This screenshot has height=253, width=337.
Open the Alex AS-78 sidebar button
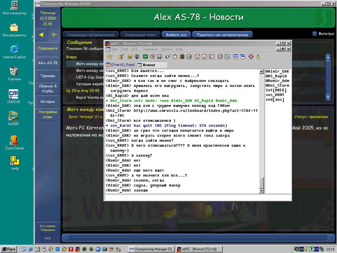tap(48, 63)
